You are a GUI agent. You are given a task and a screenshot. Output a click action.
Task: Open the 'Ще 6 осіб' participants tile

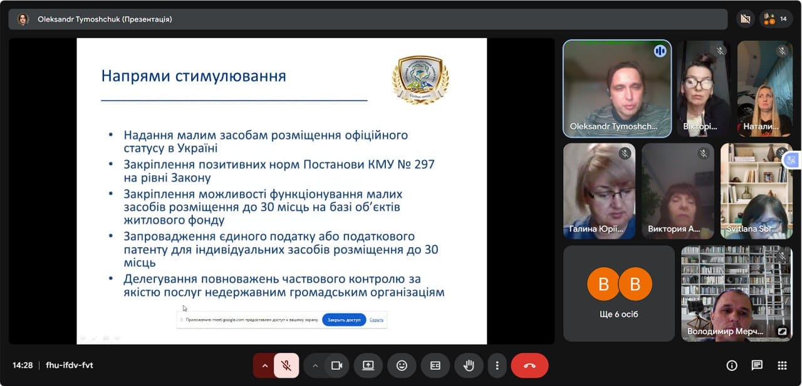tap(618, 293)
